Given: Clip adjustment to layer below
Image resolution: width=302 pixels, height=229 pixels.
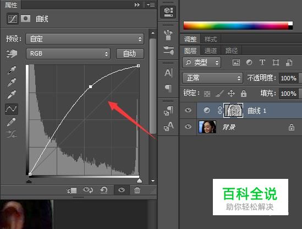Looking at the screenshot, I should [x=72, y=190].
